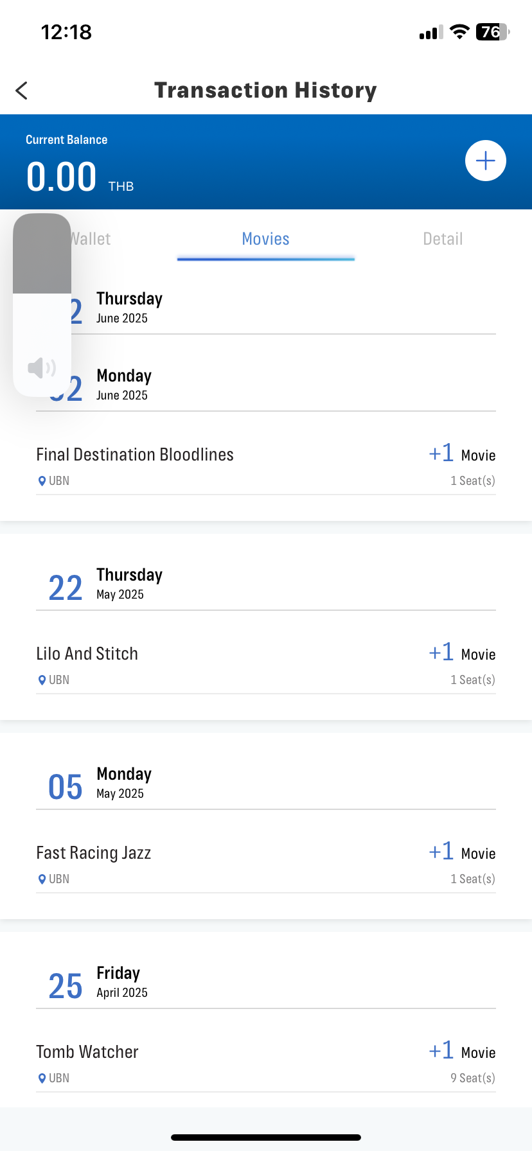
Task: Open Tomb Watcher transaction
Action: 266,1064
